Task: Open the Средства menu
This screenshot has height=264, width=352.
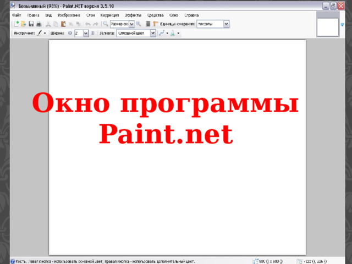Action: click(x=155, y=15)
